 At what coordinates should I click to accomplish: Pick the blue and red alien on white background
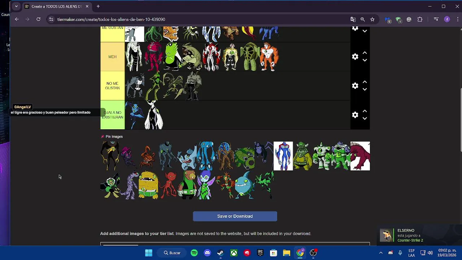(x=283, y=156)
